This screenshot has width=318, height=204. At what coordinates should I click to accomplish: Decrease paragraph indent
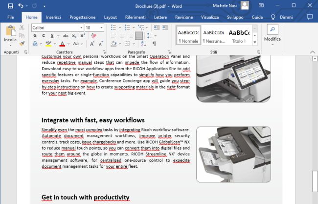pos(157,27)
